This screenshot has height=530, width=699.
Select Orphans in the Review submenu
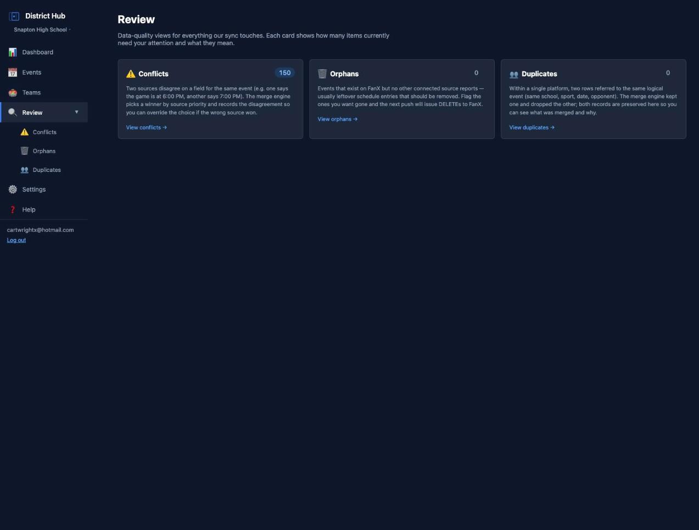pos(44,151)
